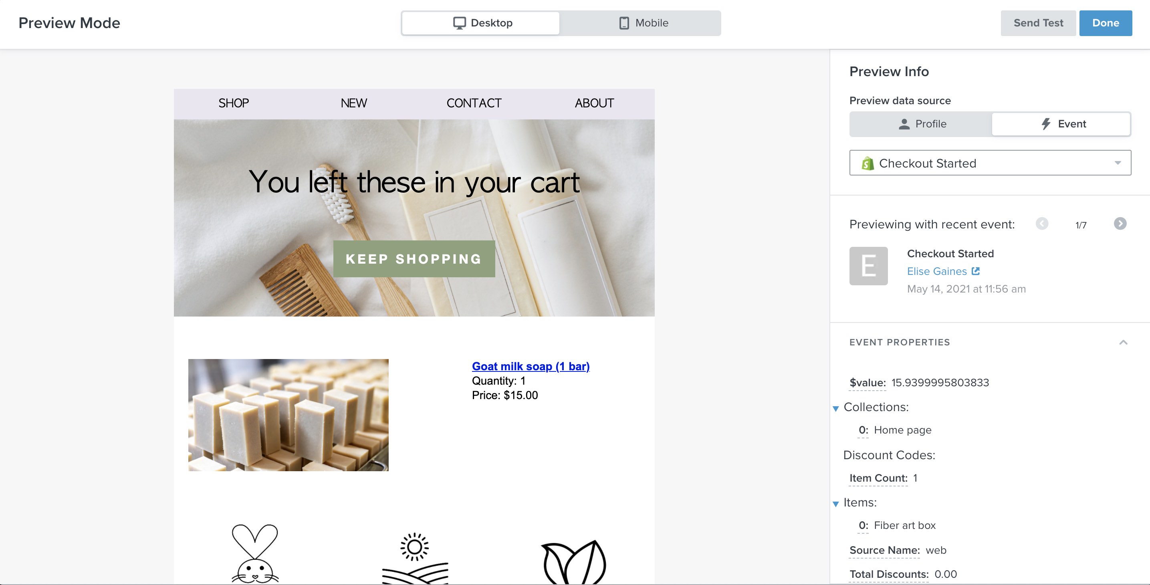Toggle to Event preview data source
The height and width of the screenshot is (585, 1150).
1060,124
